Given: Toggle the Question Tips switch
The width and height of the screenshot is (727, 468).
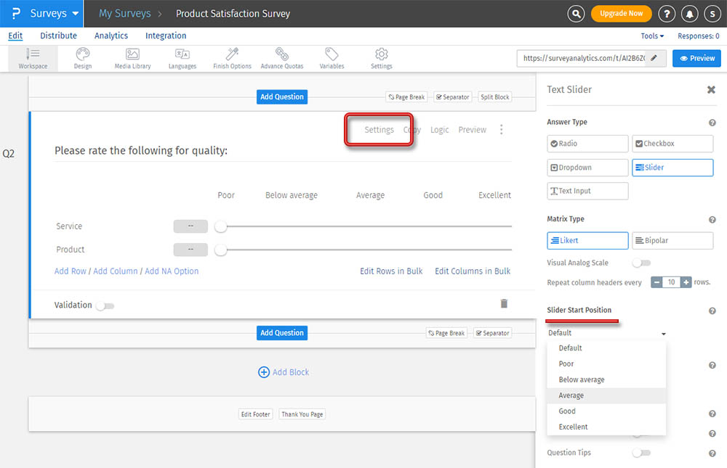Looking at the screenshot, I should [x=641, y=453].
